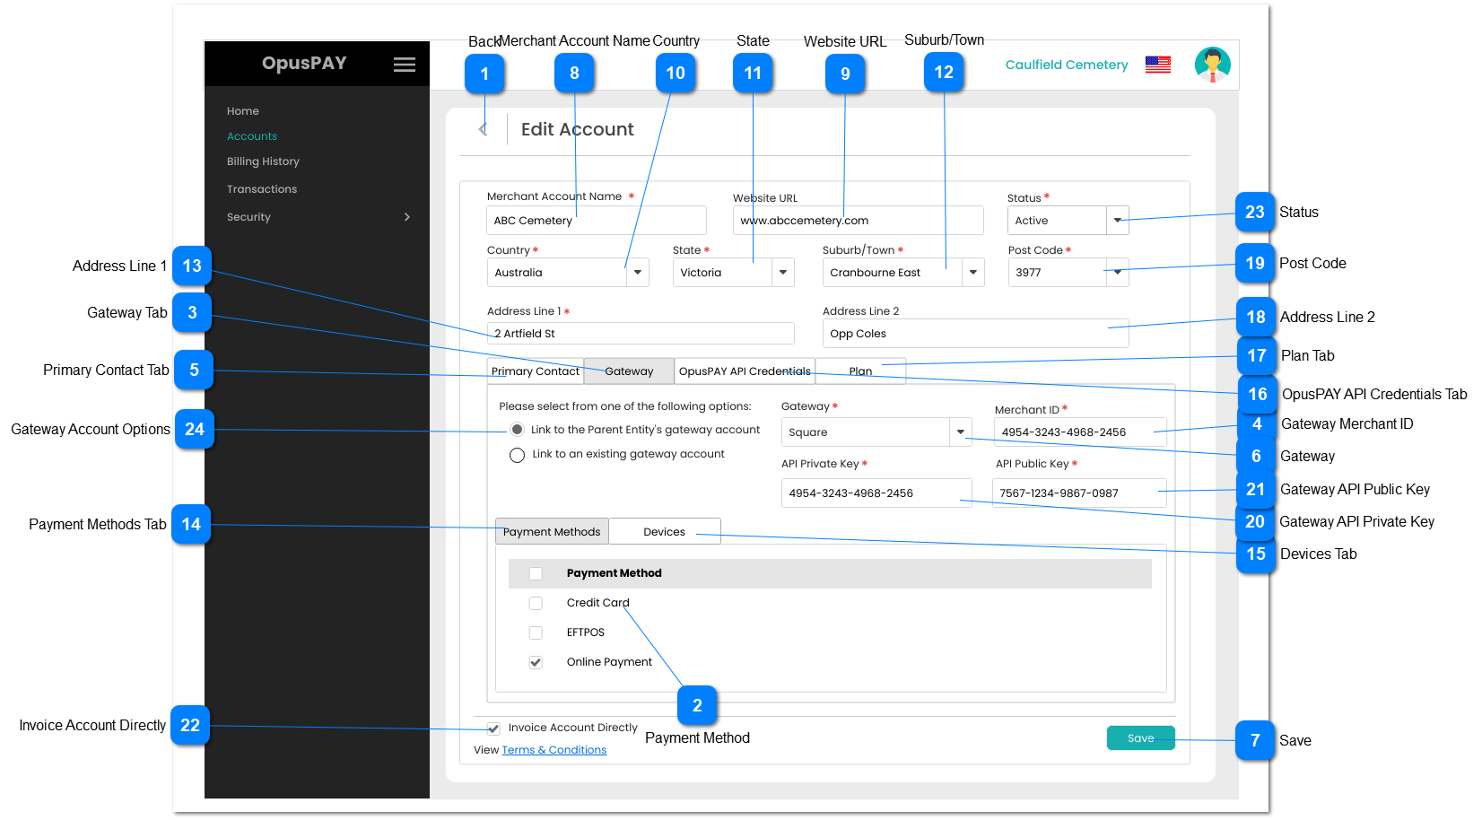Open the Country dropdown
This screenshot has height=820, width=1482.
(x=637, y=273)
